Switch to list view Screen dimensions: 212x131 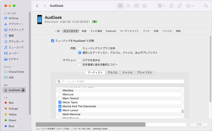[x=128, y=6]
